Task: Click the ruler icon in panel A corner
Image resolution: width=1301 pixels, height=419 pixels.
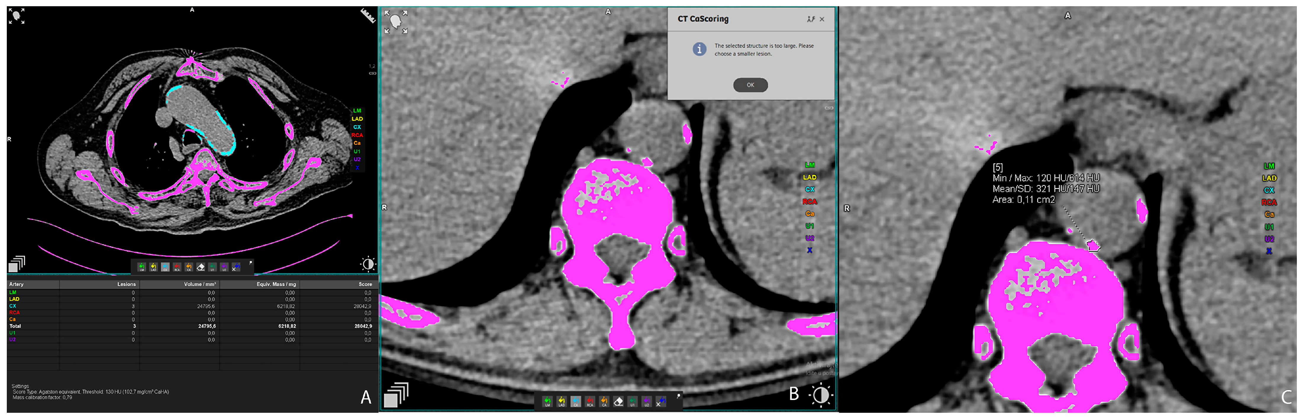Action: click(368, 15)
